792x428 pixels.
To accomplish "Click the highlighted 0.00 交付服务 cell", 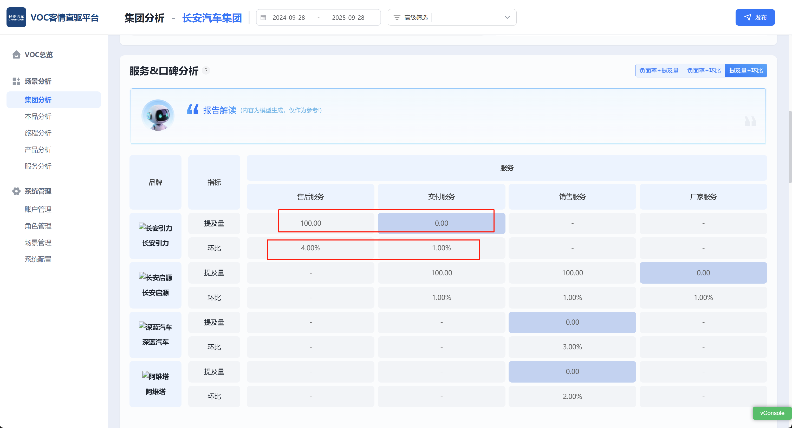I will [441, 223].
